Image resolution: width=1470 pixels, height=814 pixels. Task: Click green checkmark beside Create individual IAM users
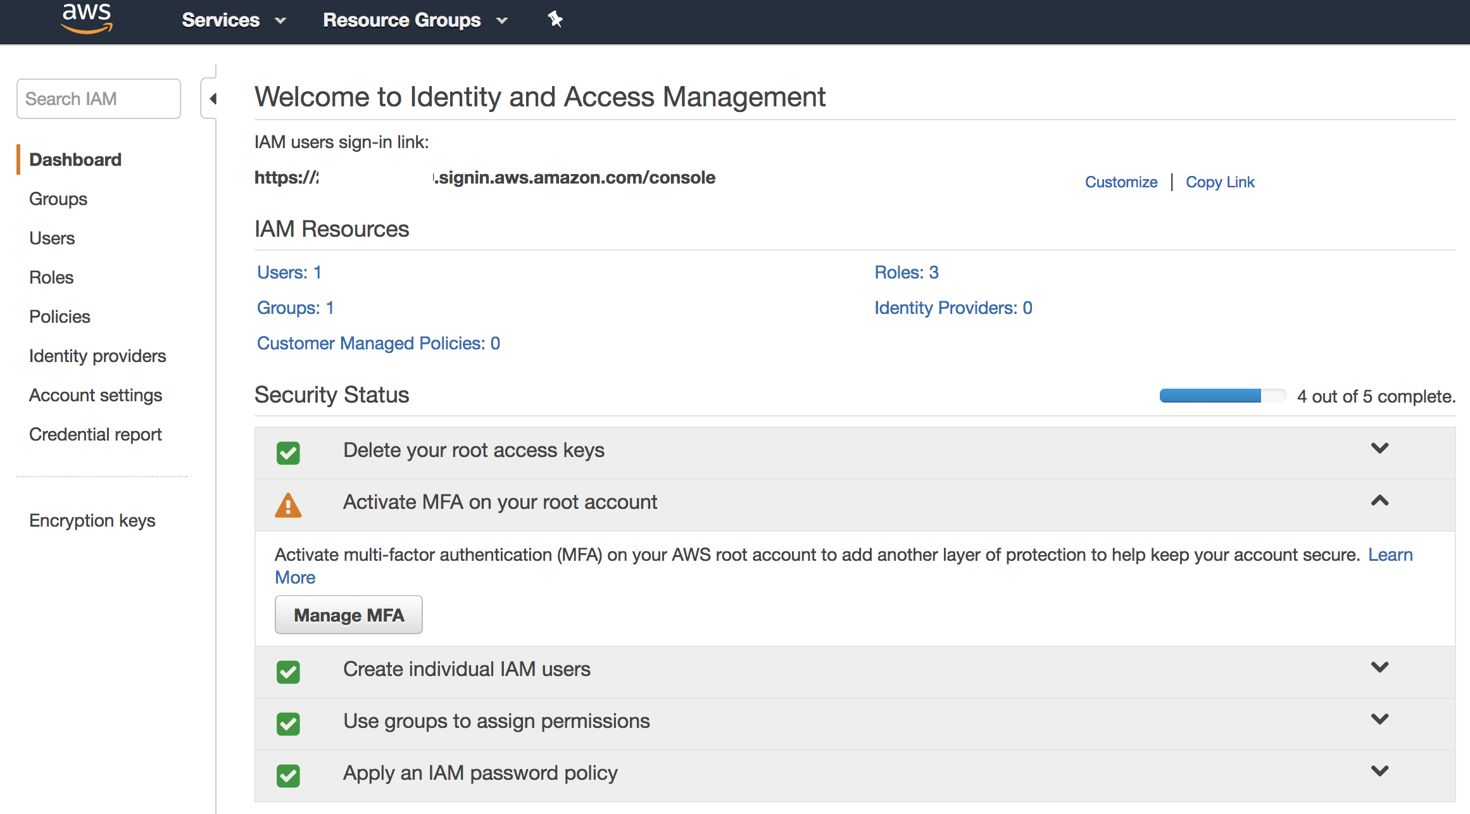coord(288,672)
